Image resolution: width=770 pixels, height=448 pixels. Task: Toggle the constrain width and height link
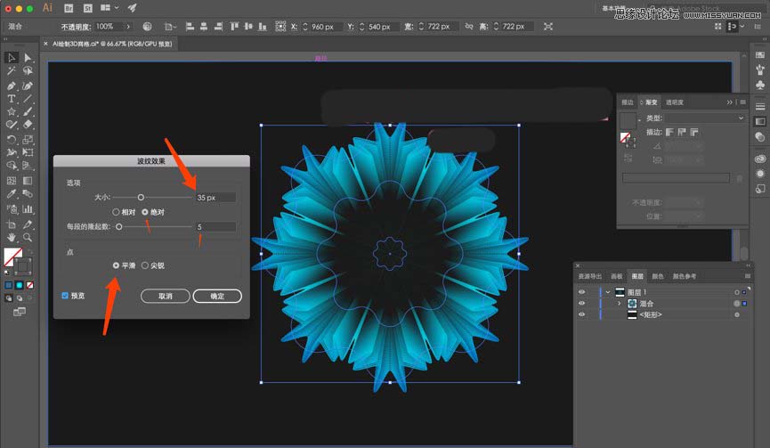pyautogui.click(x=469, y=27)
